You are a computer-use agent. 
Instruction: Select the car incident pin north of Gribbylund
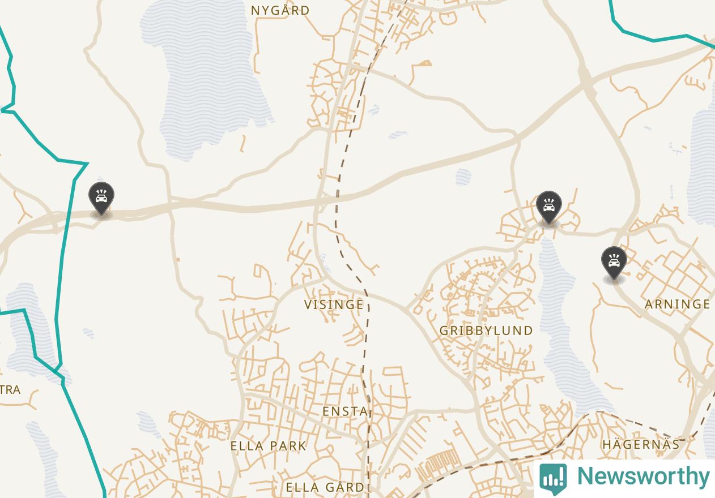click(x=548, y=208)
